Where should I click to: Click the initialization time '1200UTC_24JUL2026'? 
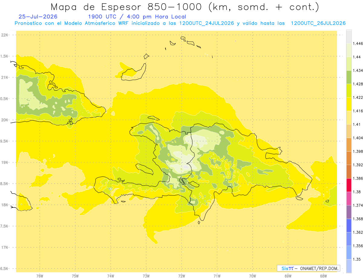(207, 23)
